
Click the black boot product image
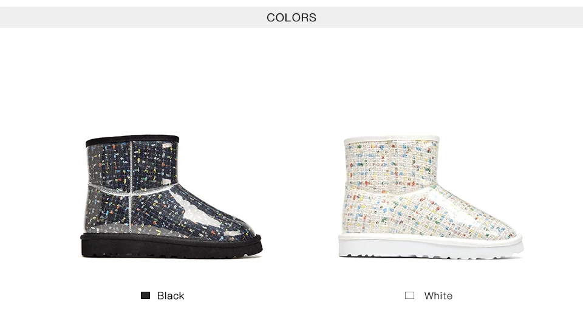(x=172, y=196)
